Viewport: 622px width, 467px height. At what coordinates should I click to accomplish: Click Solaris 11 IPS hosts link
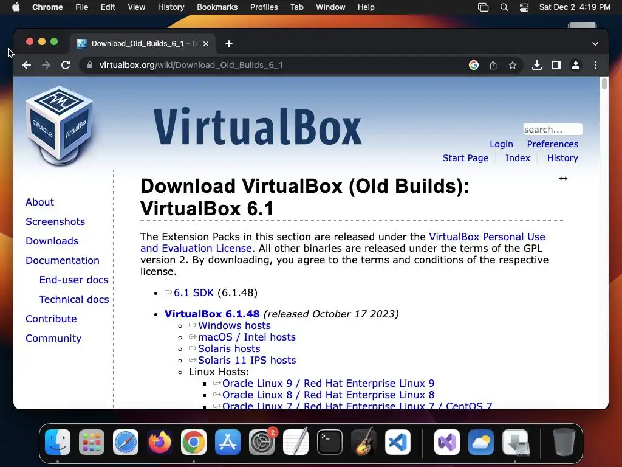(247, 360)
